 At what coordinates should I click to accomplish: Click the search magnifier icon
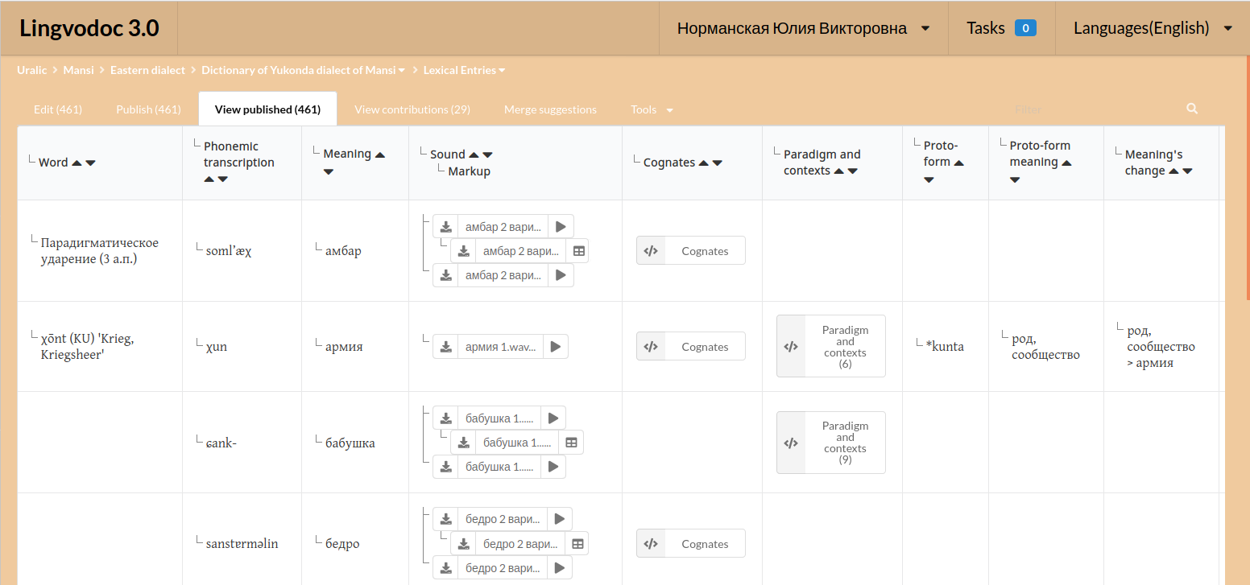1192,109
